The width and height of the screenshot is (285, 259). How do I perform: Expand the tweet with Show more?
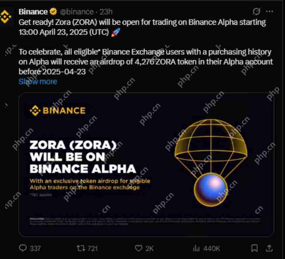coord(38,81)
